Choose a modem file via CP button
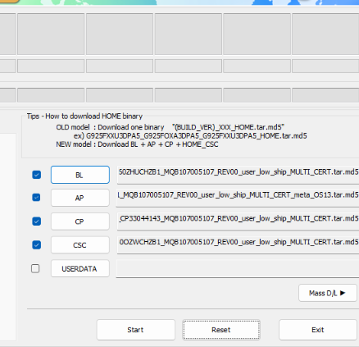This screenshot has height=347, width=359. [x=80, y=221]
